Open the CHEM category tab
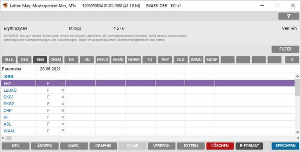This screenshot has height=152, width=301. [x=56, y=60]
